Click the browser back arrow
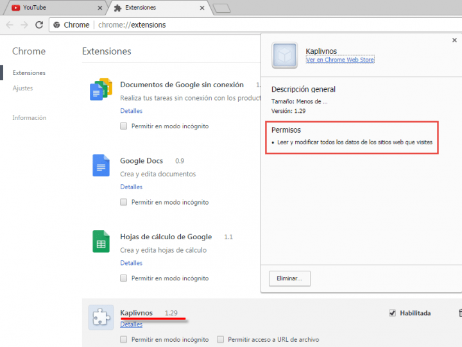The width and height of the screenshot is (462, 347). (10, 25)
